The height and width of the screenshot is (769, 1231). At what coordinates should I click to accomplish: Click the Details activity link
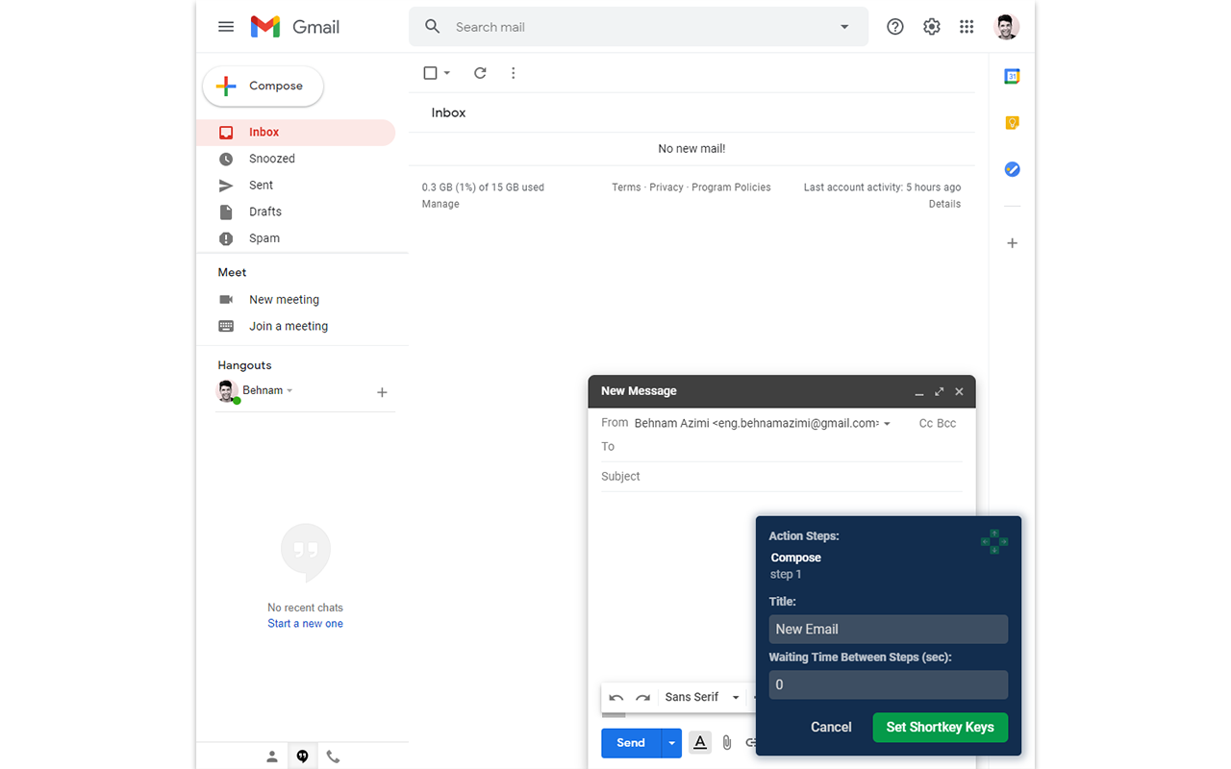pyautogui.click(x=944, y=204)
